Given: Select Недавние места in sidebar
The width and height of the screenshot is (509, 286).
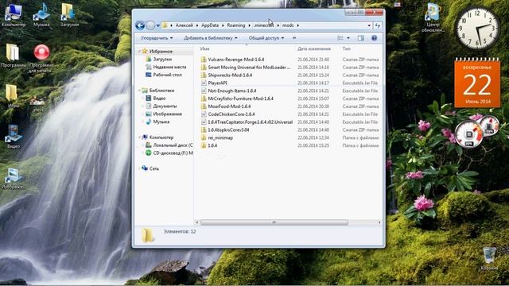Looking at the screenshot, I should pyautogui.click(x=169, y=67).
